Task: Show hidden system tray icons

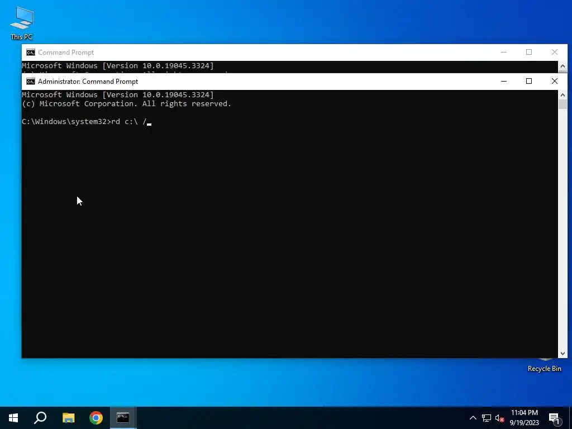Action: pos(473,418)
